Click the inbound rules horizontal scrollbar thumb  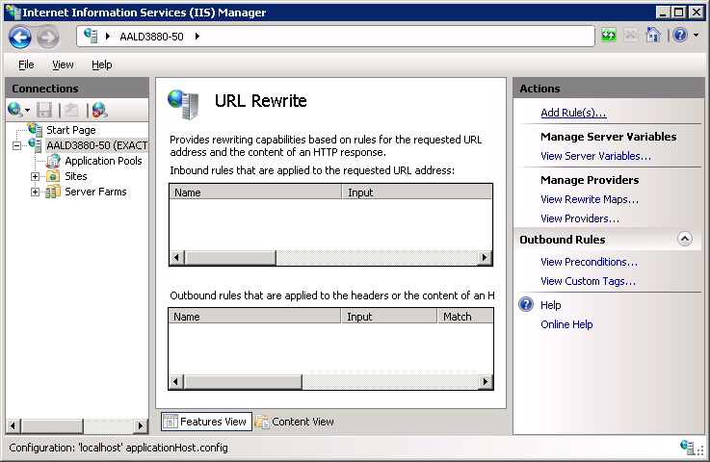[230, 258]
